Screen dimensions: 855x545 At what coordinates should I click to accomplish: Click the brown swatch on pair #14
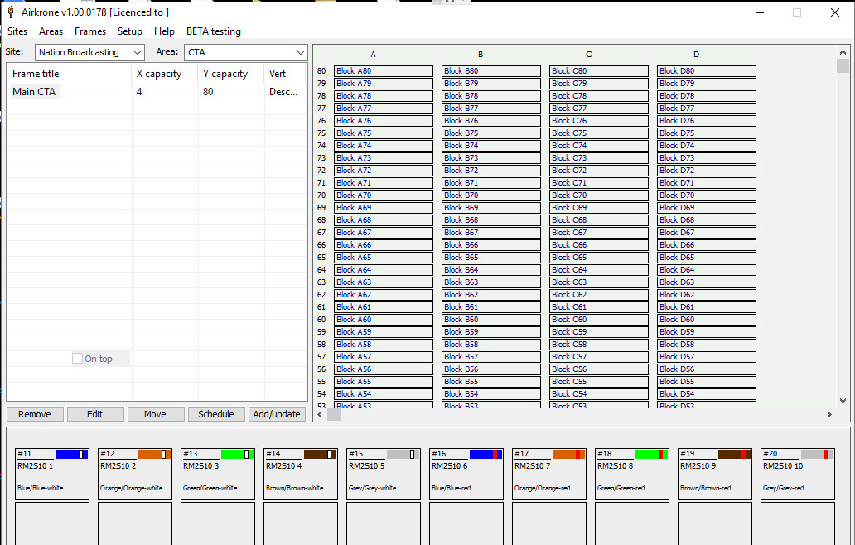click(318, 455)
